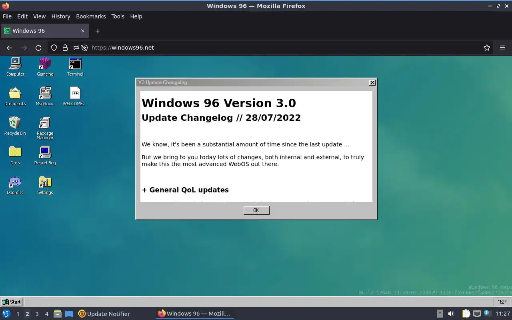Open the Doordisc desktop icon

click(x=15, y=185)
